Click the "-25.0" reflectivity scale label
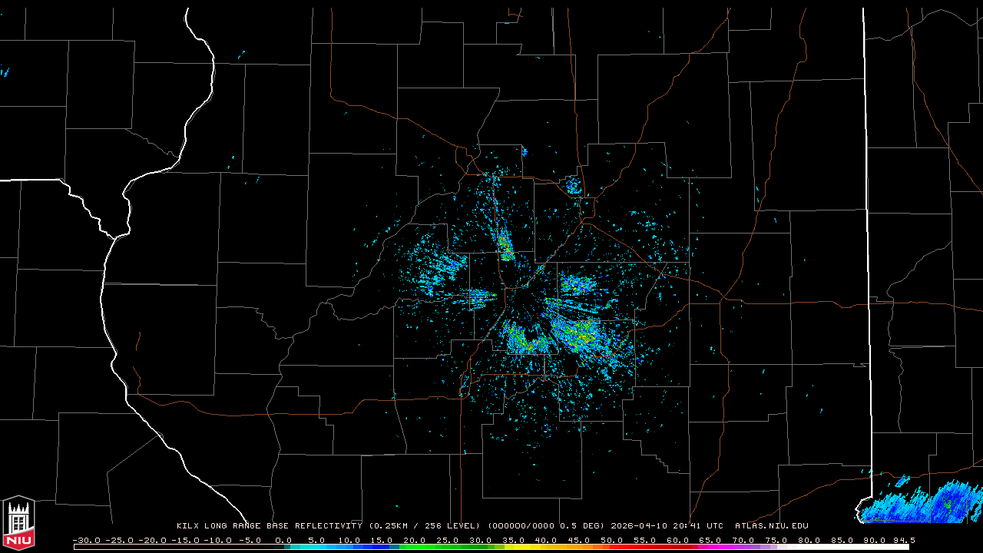Image resolution: width=983 pixels, height=553 pixels. (x=120, y=541)
